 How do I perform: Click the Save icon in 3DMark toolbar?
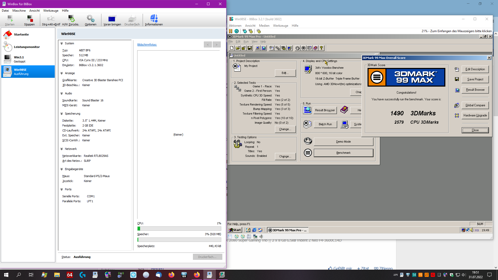[250, 48]
